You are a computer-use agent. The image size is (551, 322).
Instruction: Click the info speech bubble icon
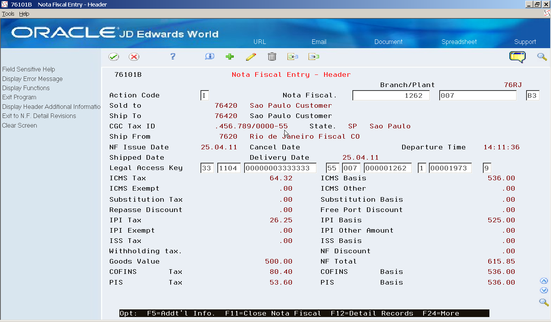point(210,57)
